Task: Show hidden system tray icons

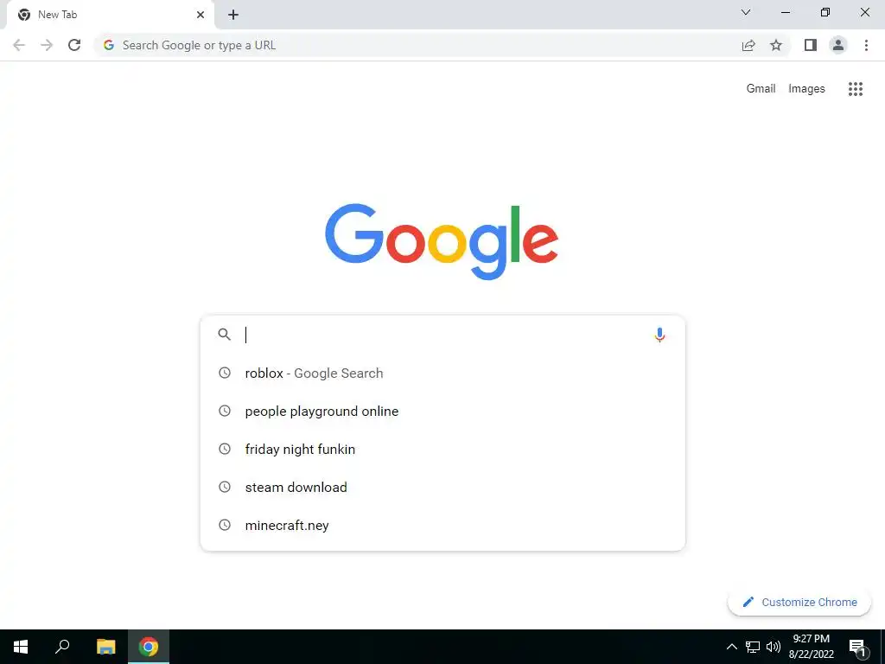Action: click(x=731, y=647)
